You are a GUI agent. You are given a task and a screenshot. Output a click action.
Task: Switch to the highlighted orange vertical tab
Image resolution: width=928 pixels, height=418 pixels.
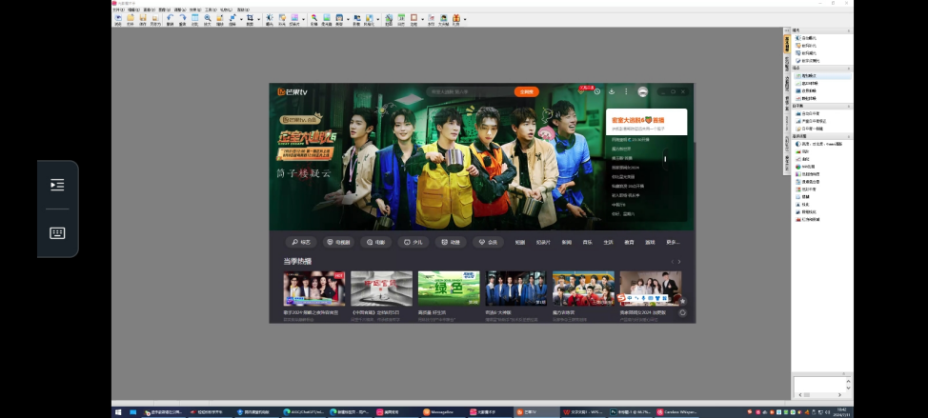click(787, 44)
